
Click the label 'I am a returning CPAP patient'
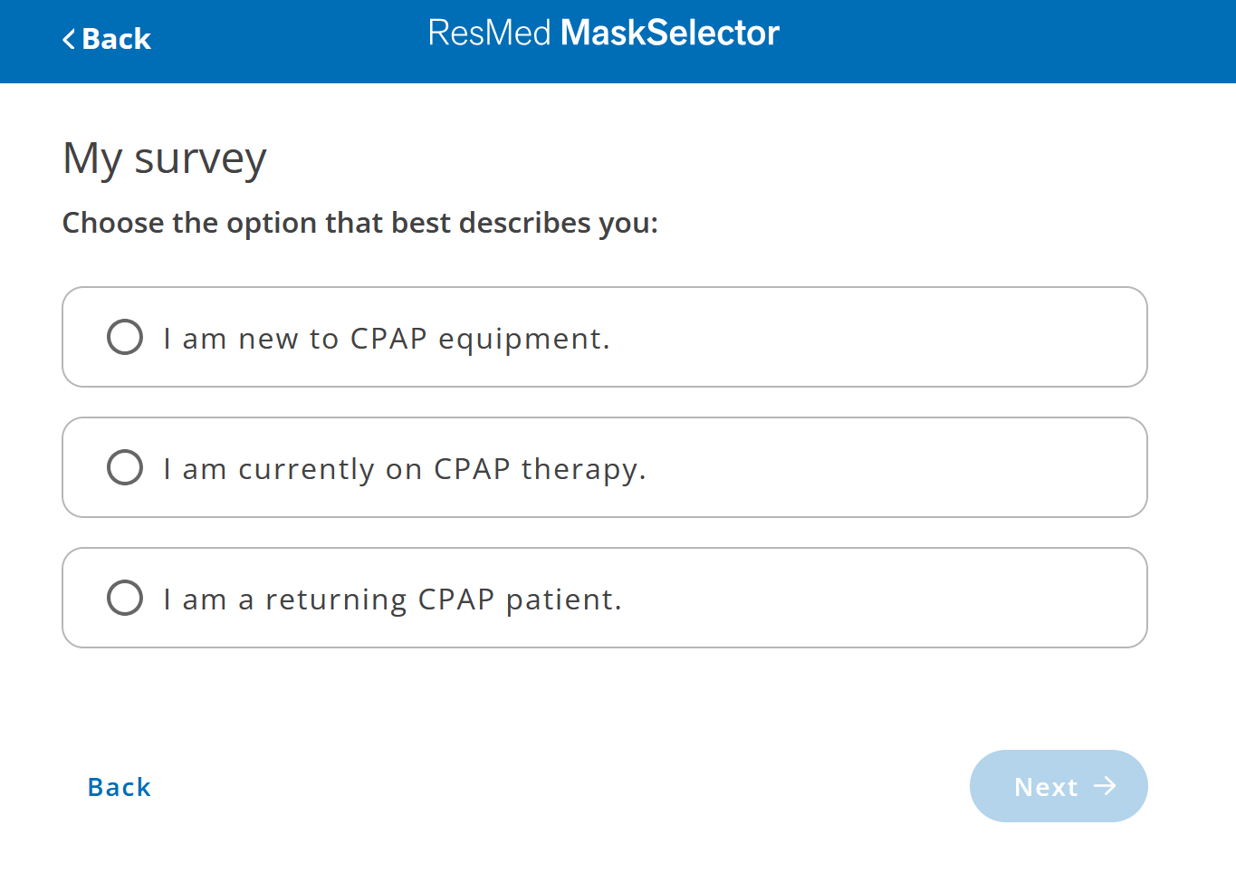pyautogui.click(x=392, y=599)
